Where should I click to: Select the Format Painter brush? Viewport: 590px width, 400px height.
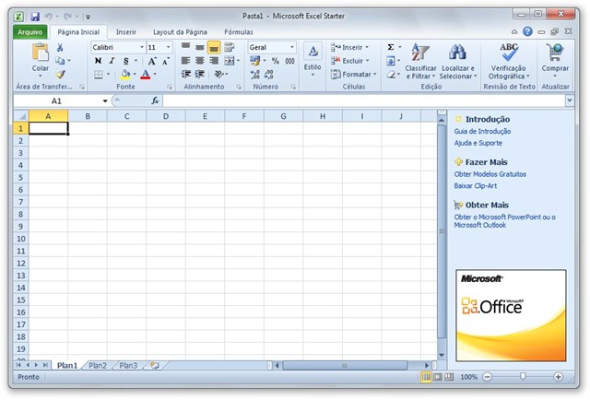coord(60,74)
